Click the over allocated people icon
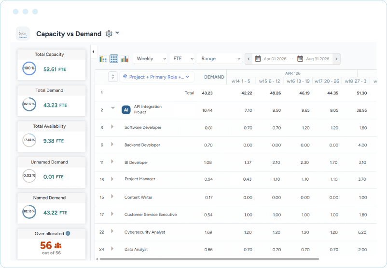 coord(58,245)
